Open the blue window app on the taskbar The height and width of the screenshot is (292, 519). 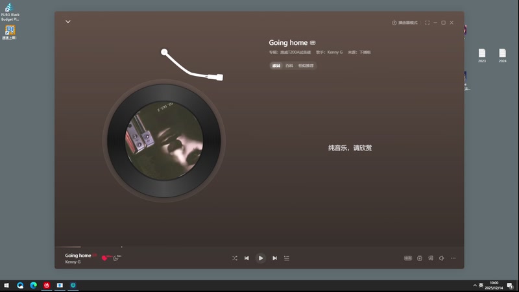click(60, 286)
